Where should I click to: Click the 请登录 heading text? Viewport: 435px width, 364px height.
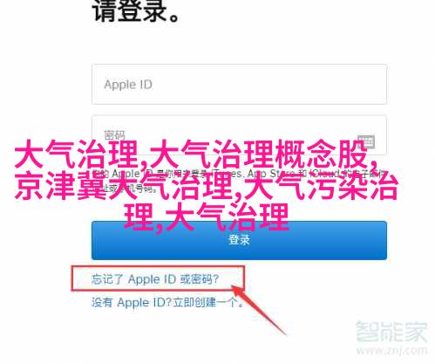pos(136,11)
